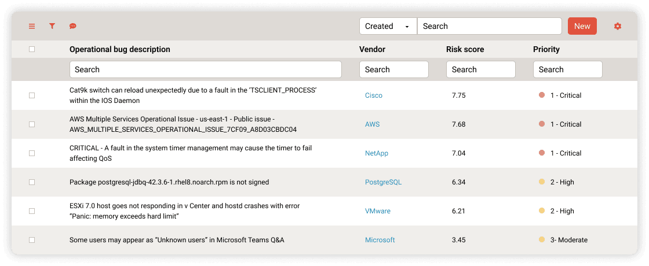
Task: Open the Cisco vendor link
Action: [374, 95]
